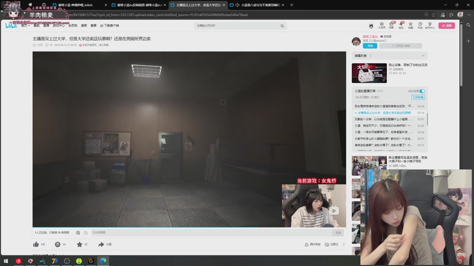Open the favorites star icon in header

click(x=411, y=25)
